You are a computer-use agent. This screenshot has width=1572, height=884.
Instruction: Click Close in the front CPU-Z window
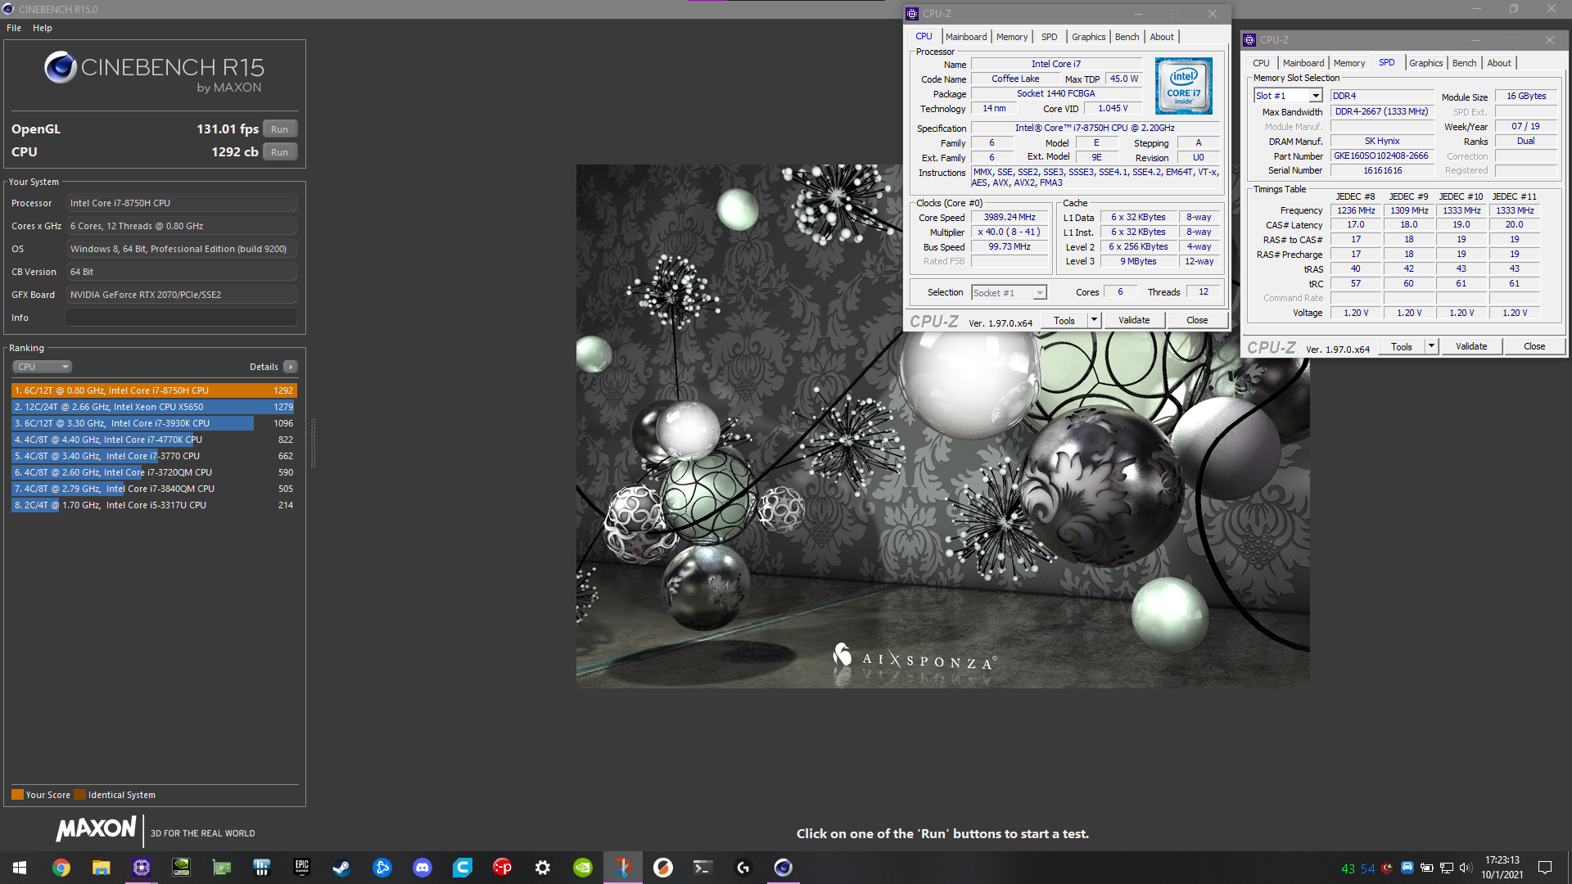click(x=1197, y=320)
